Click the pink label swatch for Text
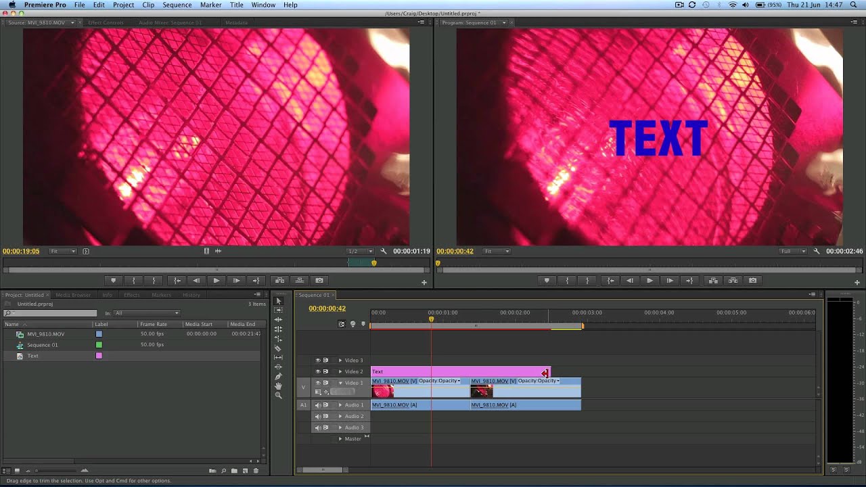 coord(99,356)
